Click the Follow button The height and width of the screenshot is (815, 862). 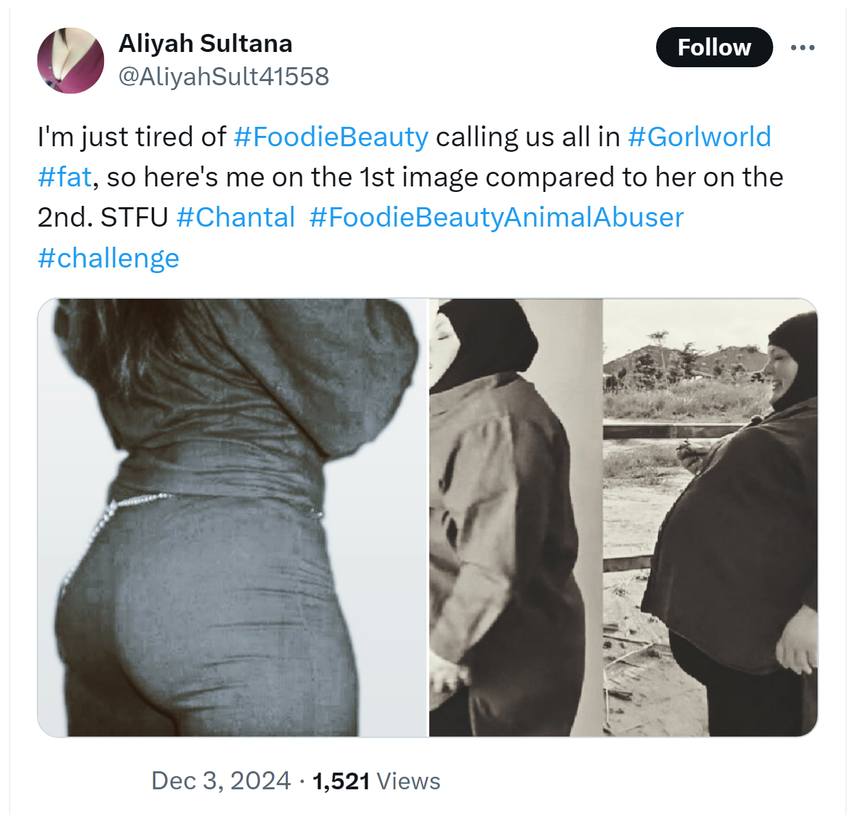coord(714,47)
